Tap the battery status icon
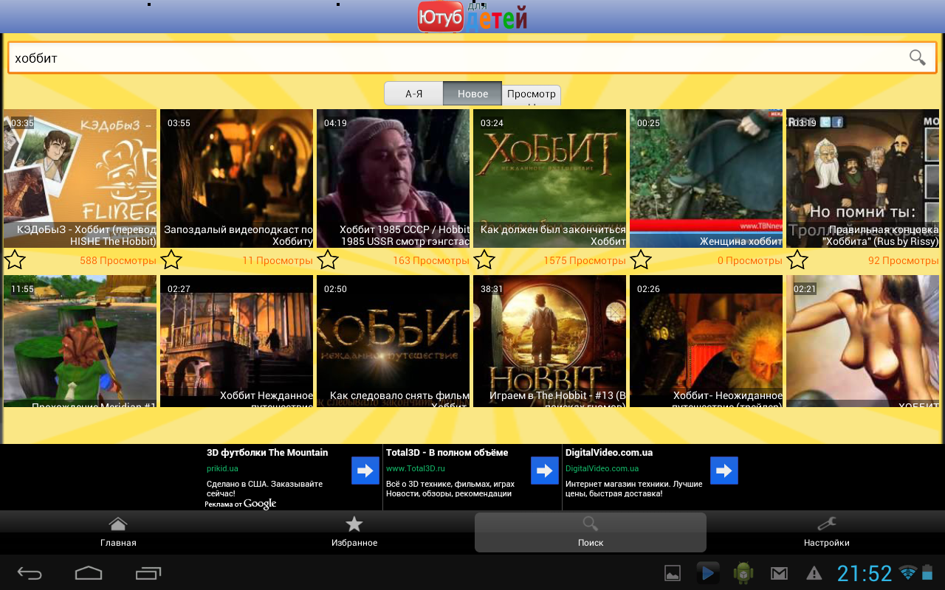The image size is (945, 590). tap(928, 573)
